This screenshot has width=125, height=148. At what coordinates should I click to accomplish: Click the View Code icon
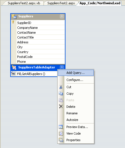pyautogui.click(x=61, y=133)
